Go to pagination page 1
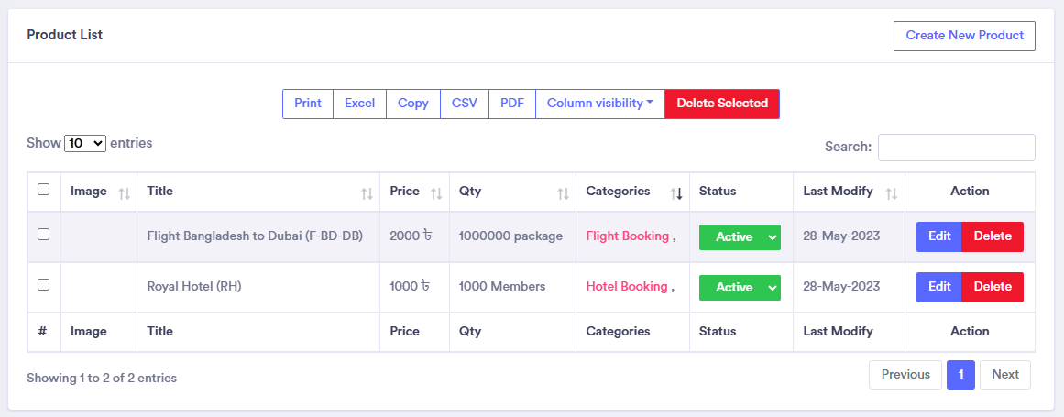 (x=960, y=375)
